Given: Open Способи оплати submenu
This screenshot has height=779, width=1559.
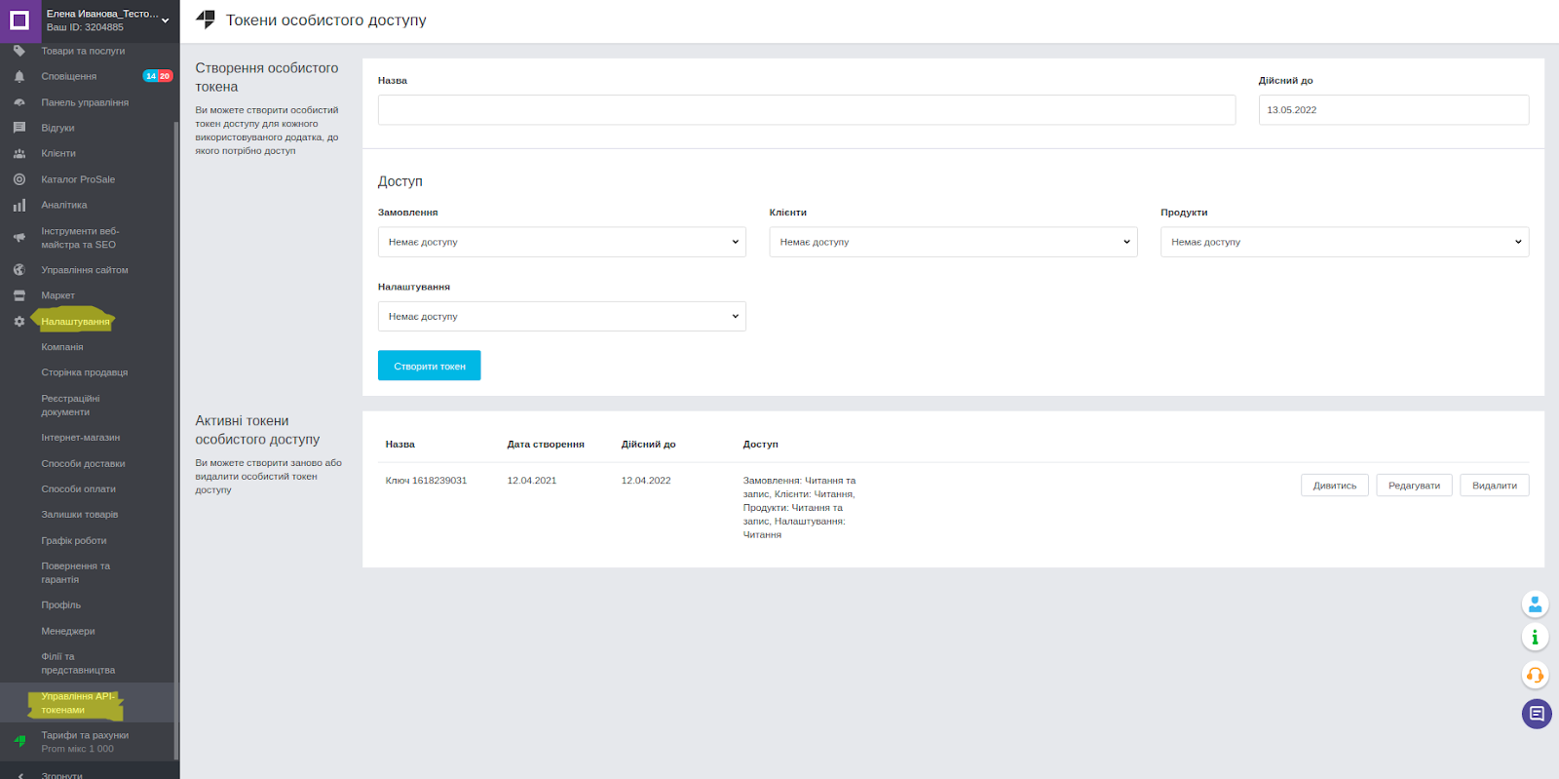Looking at the screenshot, I should [78, 489].
